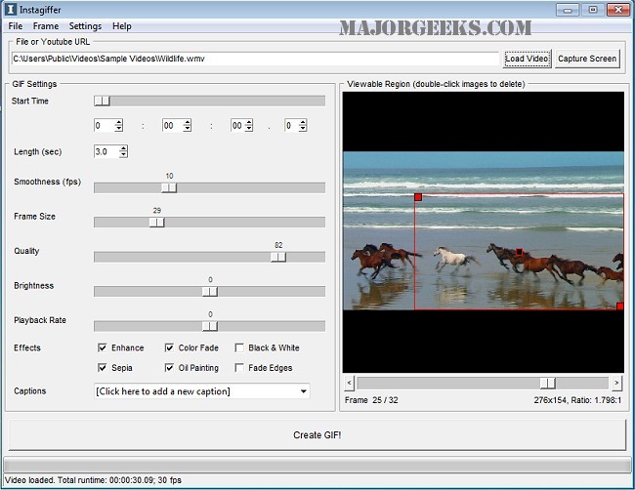The height and width of the screenshot is (490, 635).
Task: Increase the Length (sec) value
Action: coord(123,148)
